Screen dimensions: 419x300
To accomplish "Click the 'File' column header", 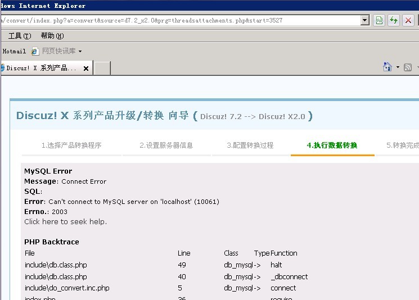I will point(30,253).
